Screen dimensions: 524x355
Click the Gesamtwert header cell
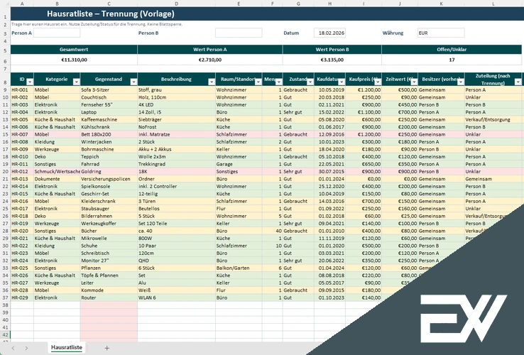(x=74, y=50)
